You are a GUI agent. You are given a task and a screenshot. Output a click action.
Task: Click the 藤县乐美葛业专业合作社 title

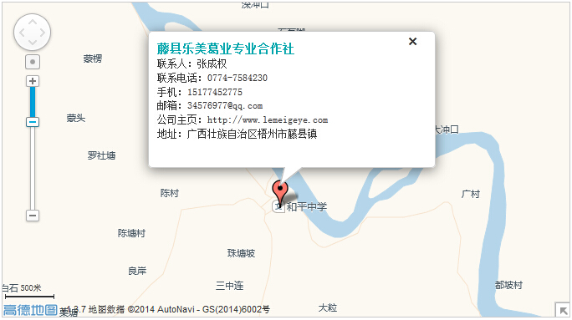226,48
